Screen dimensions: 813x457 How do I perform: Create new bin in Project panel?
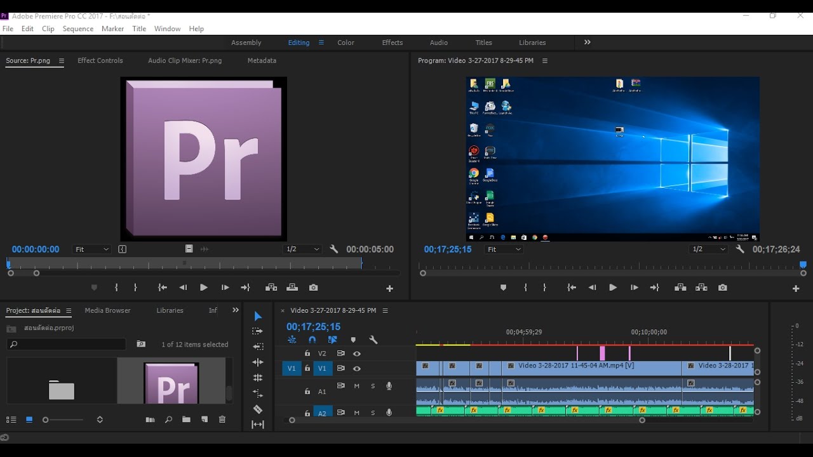186,420
